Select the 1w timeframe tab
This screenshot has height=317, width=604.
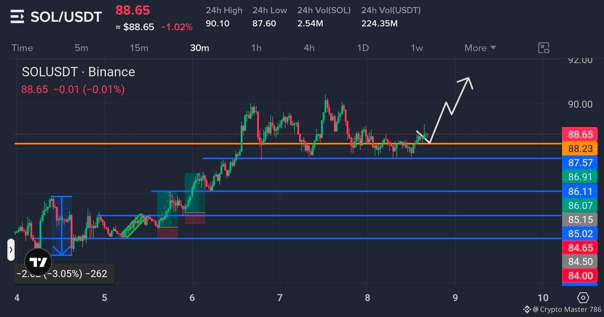[417, 48]
